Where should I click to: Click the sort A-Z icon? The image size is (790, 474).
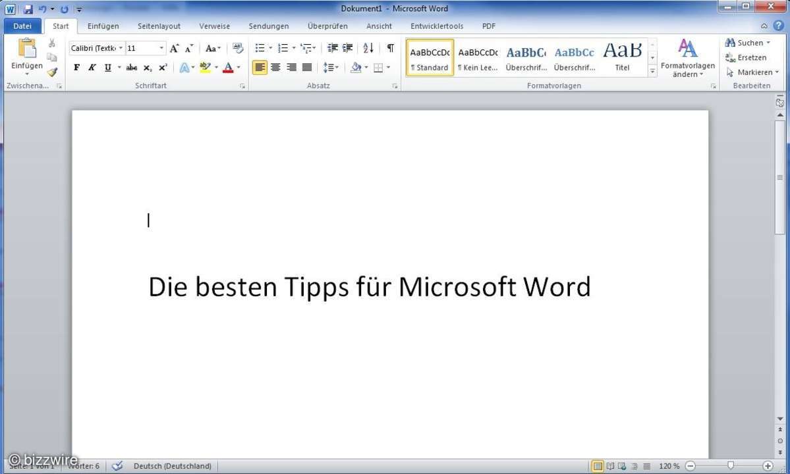368,48
